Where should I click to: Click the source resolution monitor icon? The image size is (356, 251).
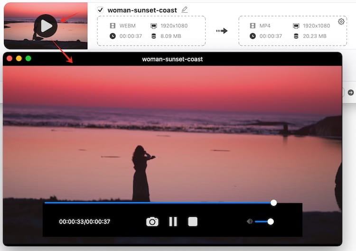154,26
